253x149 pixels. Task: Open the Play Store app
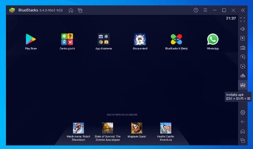pyautogui.click(x=31, y=39)
